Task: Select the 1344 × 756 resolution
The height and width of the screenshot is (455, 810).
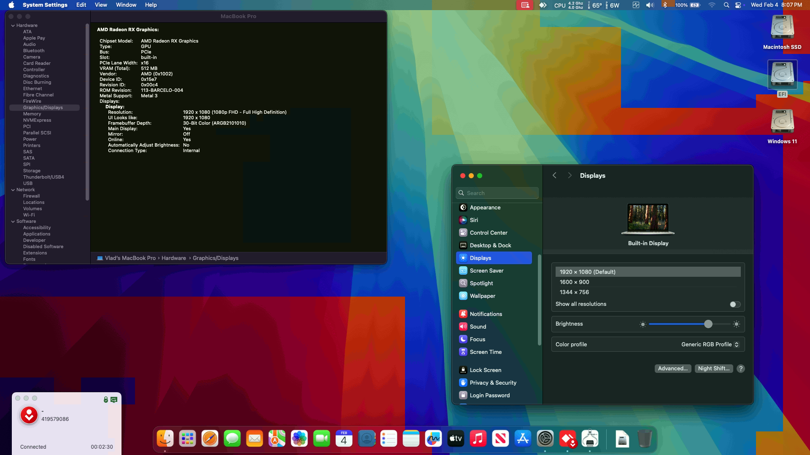Action: (648, 292)
